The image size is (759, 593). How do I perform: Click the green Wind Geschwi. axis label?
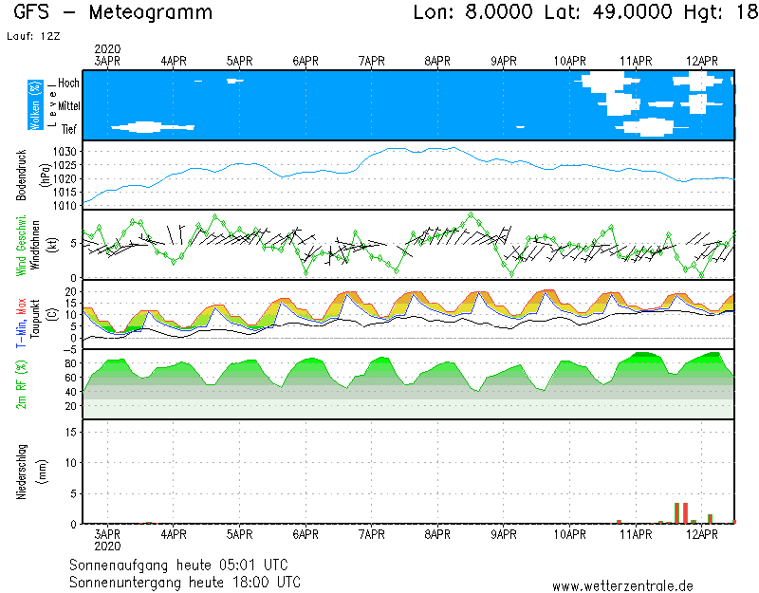tap(20, 244)
